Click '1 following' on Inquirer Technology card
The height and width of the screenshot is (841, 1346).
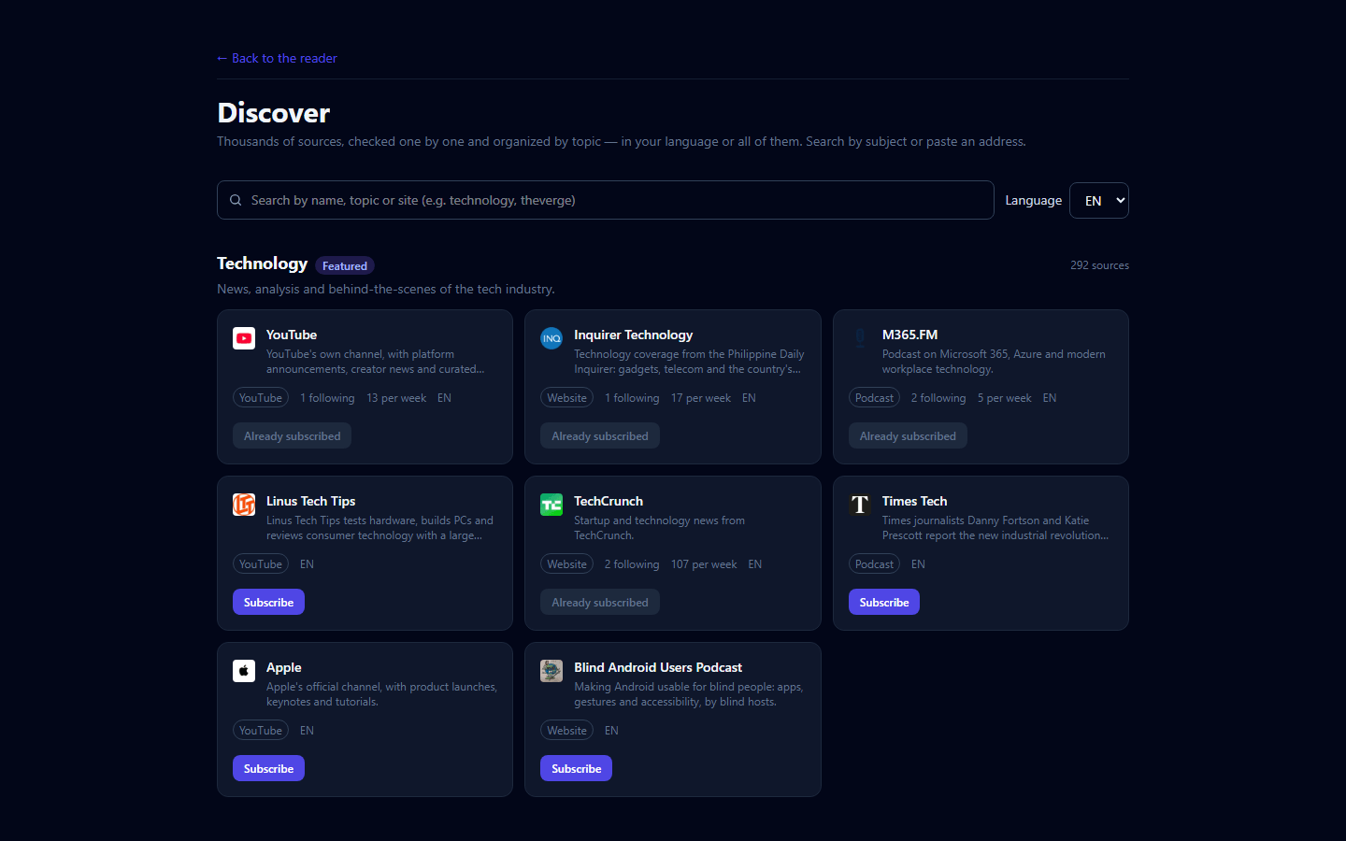click(x=632, y=398)
